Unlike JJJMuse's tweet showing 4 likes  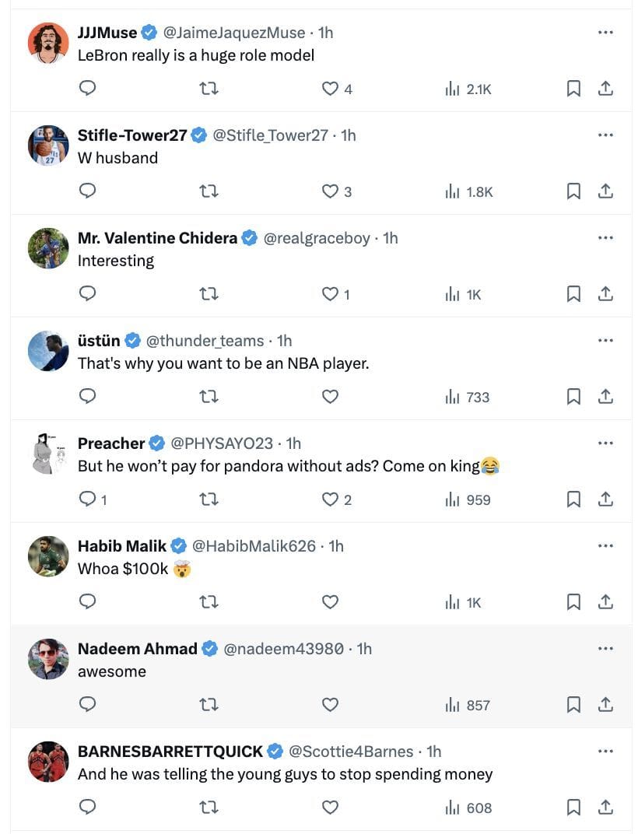point(330,88)
